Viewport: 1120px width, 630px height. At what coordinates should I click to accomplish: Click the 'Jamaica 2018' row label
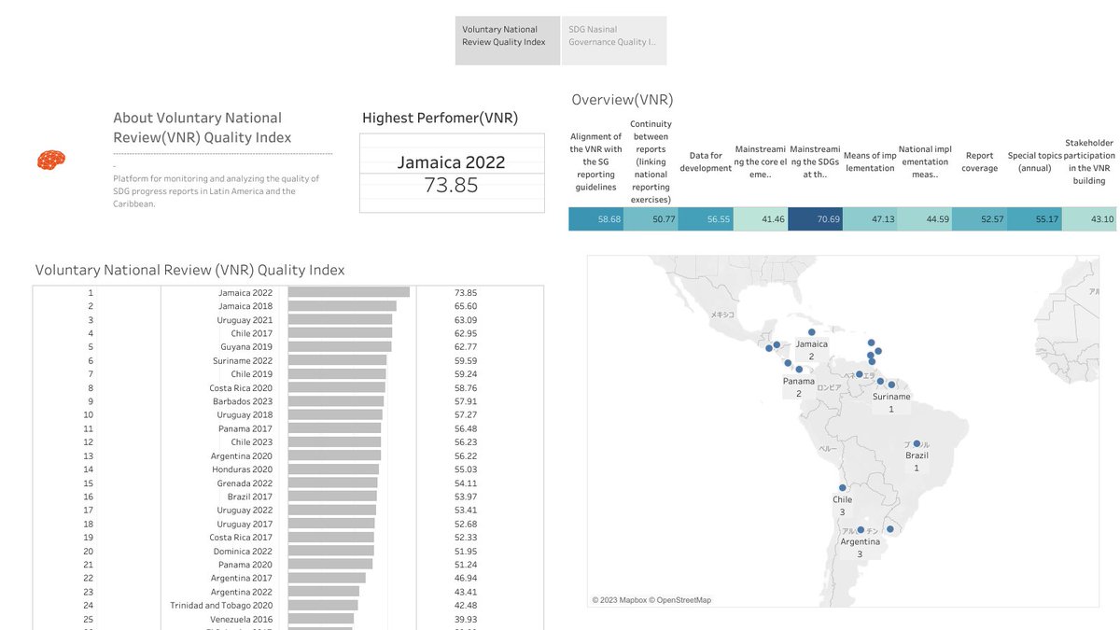coord(245,306)
